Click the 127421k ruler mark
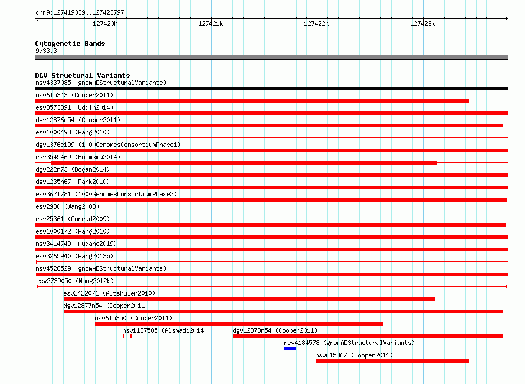The height and width of the screenshot is (384, 525). point(211,24)
